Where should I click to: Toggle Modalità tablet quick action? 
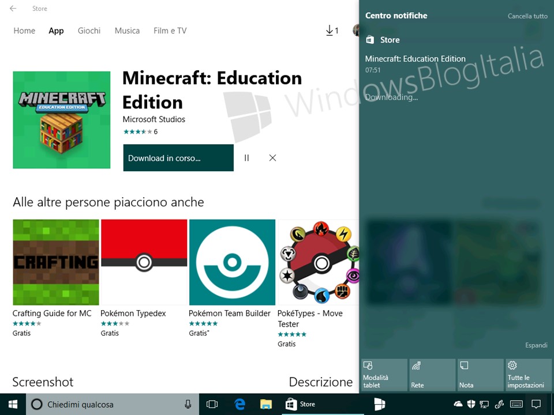click(x=384, y=375)
